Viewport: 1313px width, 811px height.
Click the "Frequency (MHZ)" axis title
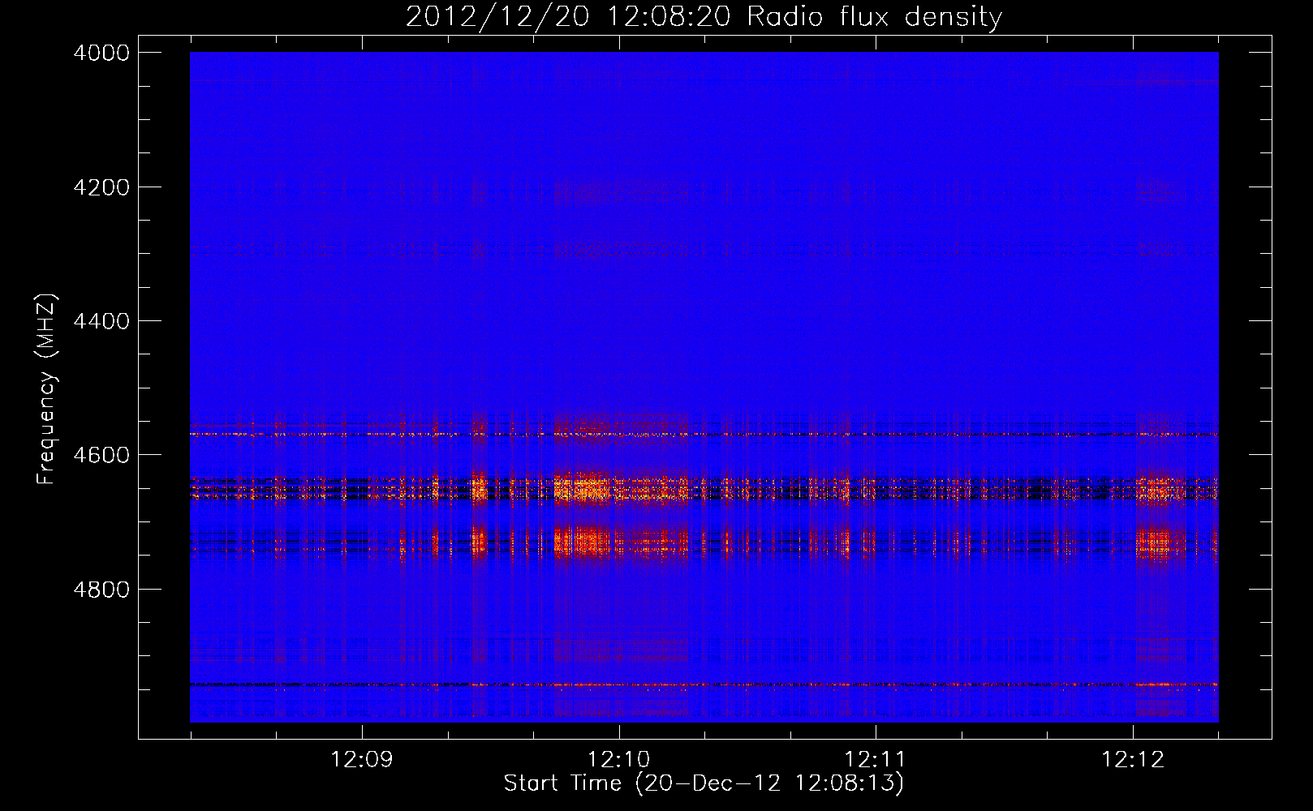point(47,389)
